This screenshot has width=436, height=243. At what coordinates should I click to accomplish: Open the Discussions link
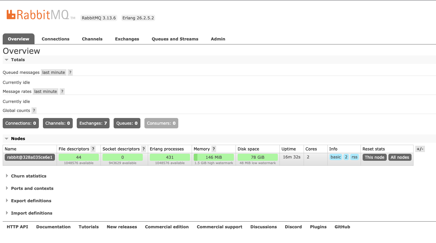263,227
